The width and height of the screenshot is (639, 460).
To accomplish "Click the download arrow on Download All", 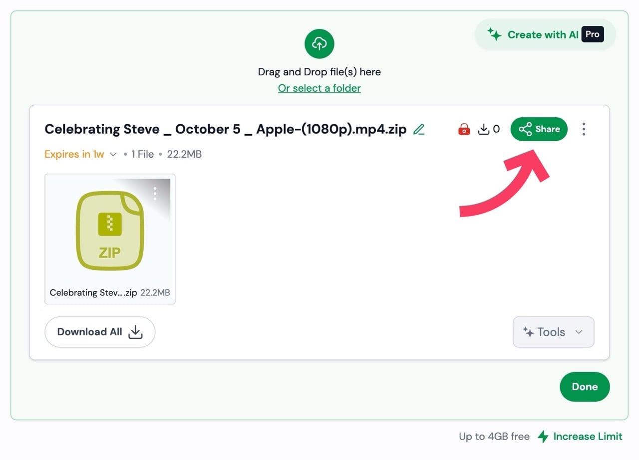I will click(135, 332).
